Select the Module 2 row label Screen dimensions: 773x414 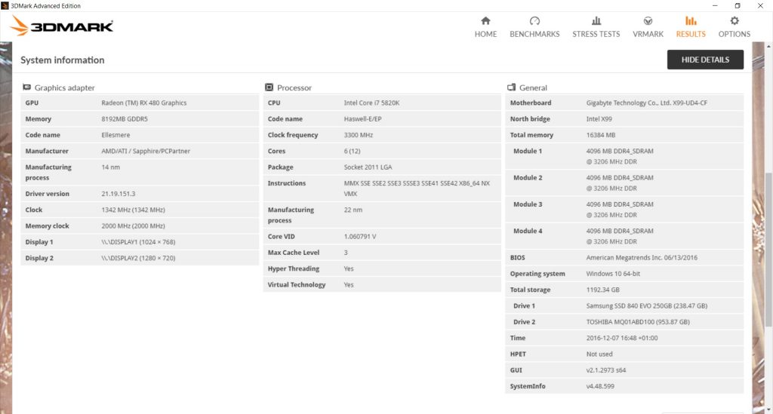pyautogui.click(x=528, y=178)
